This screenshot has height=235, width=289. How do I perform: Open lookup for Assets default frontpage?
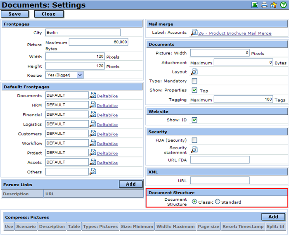(93, 162)
